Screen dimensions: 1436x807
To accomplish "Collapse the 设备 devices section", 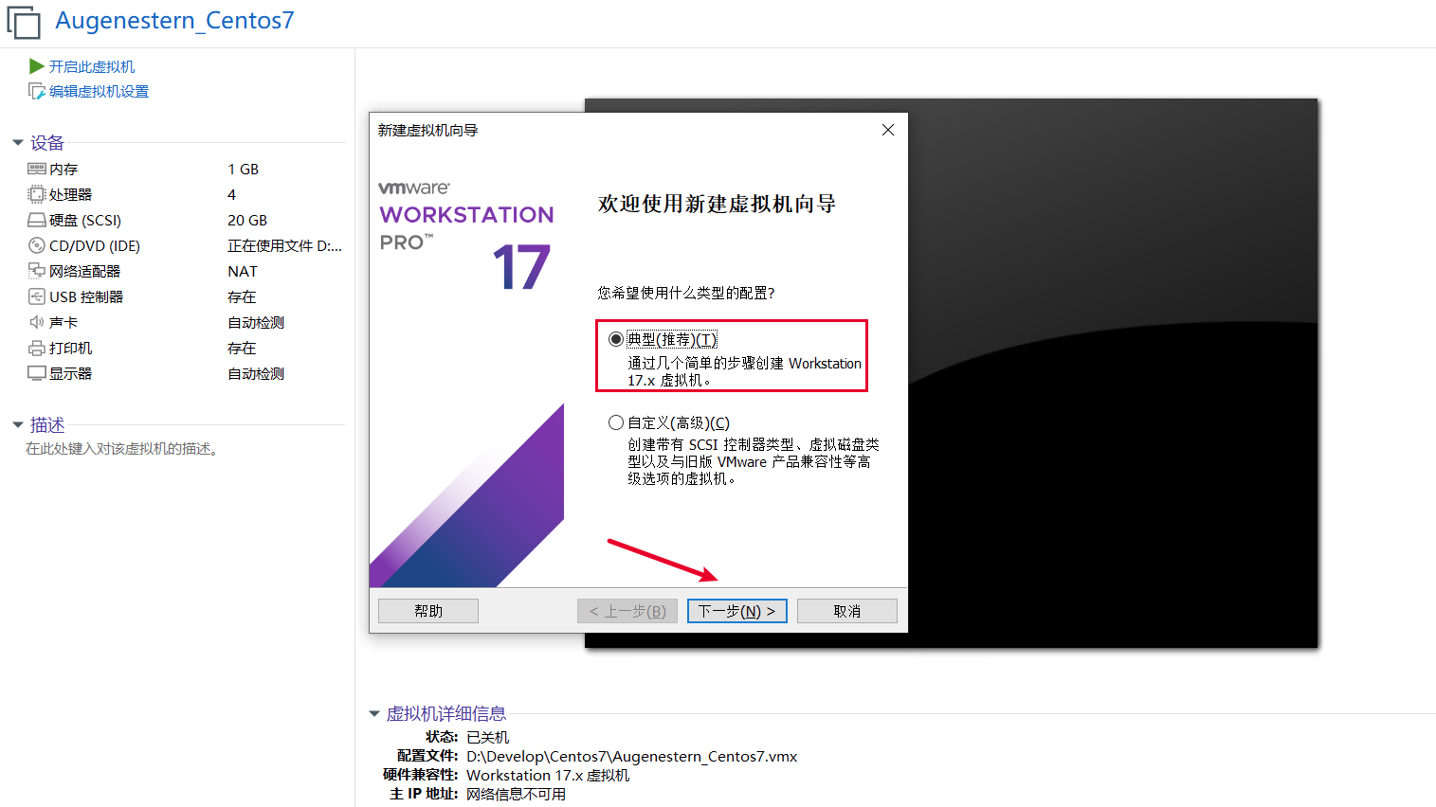I will click(17, 143).
